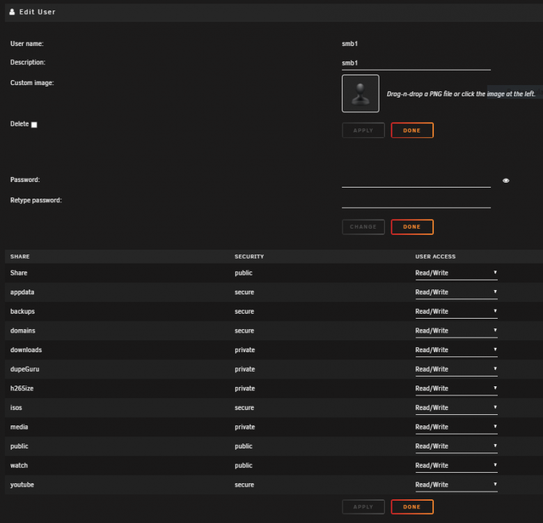
Task: Click the USER ACCESS column header
Action: coord(435,257)
